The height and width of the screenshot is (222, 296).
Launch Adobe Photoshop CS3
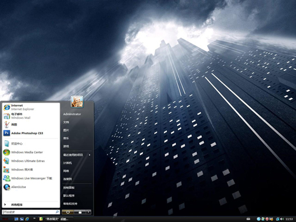pos(31,133)
